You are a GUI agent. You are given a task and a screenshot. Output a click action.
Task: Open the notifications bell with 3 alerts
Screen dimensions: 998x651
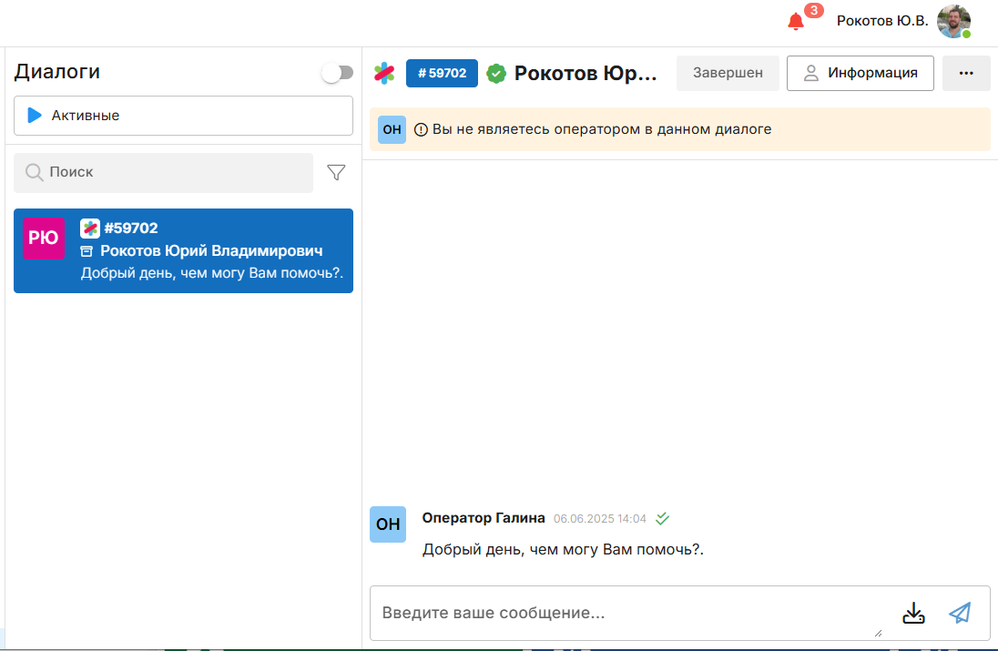tap(797, 21)
